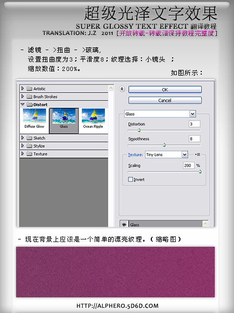The height and width of the screenshot is (313, 234).
Task: Enable the Invert checkbox
Action: [x=131, y=179]
